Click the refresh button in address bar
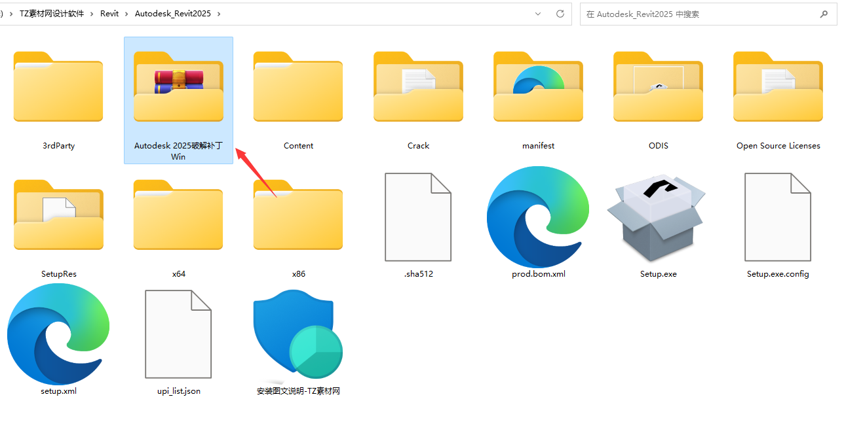The image size is (844, 435). pyautogui.click(x=560, y=14)
